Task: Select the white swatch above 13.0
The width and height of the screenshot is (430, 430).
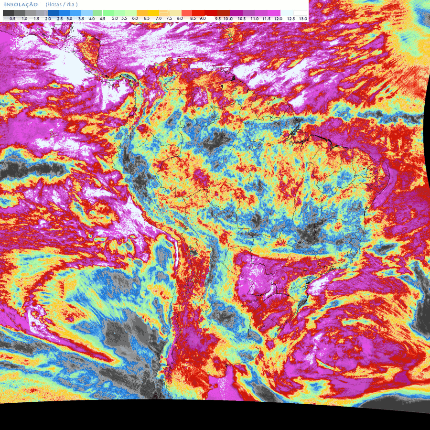Action: 301,13
